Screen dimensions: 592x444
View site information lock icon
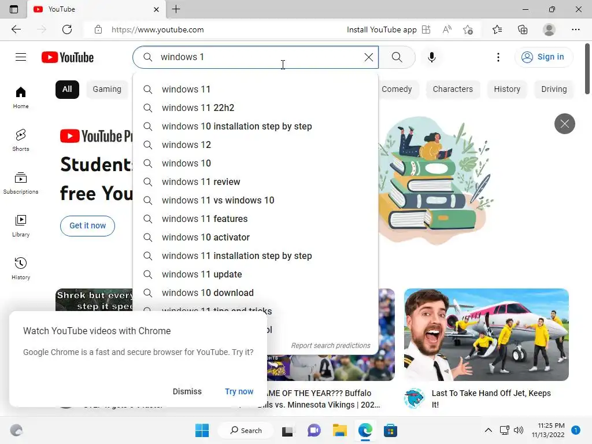point(98,29)
